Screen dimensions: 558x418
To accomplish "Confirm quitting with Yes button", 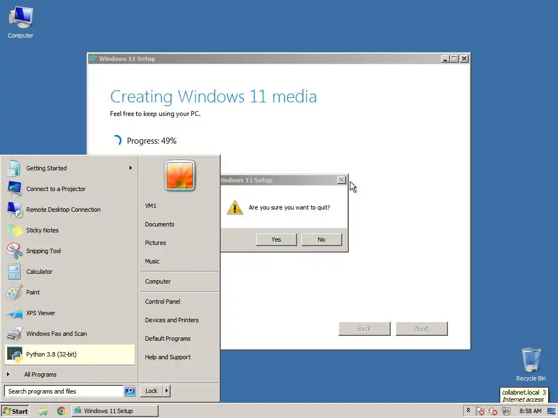I will (x=276, y=239).
